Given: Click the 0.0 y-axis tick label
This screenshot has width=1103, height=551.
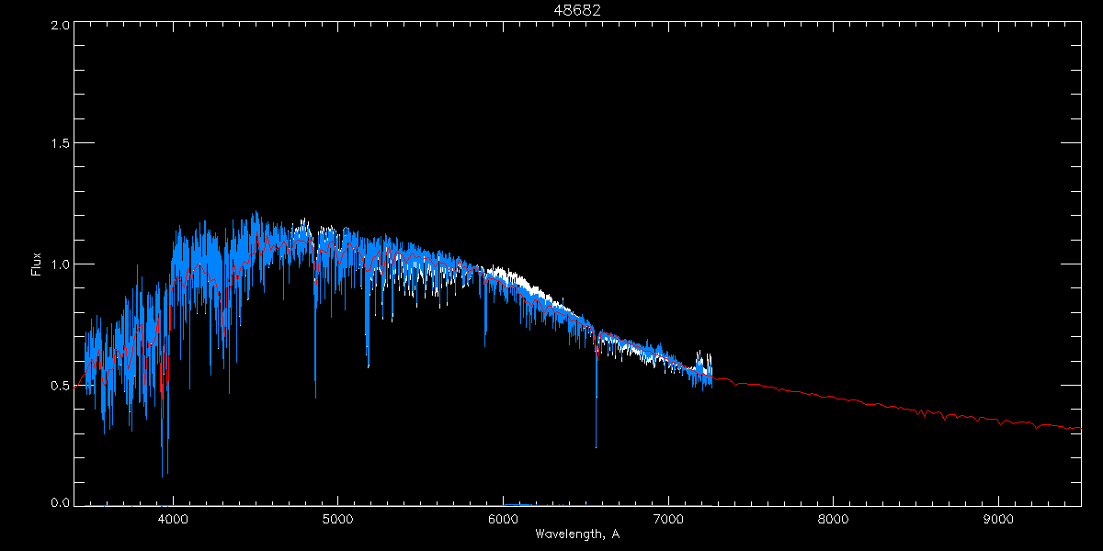Looking at the screenshot, I should [x=60, y=503].
